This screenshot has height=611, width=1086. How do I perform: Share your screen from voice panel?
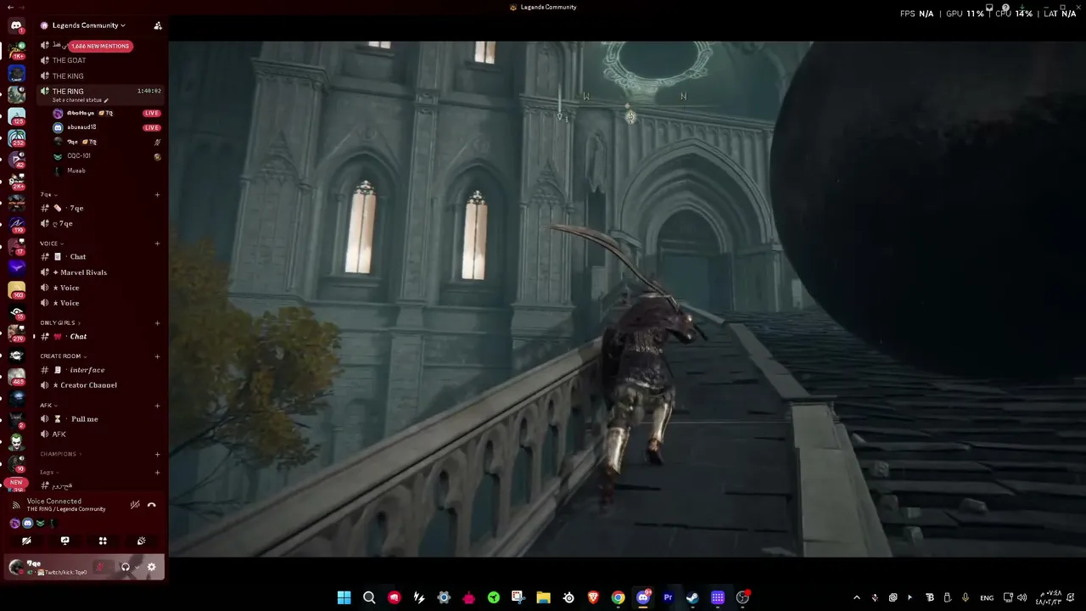coord(64,541)
